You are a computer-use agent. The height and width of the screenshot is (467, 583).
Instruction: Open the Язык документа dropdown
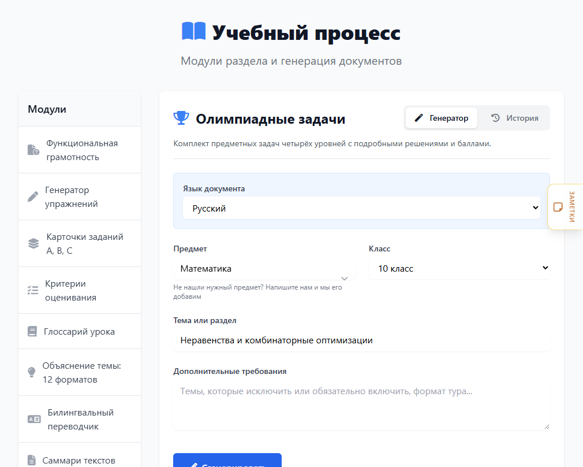(x=361, y=208)
